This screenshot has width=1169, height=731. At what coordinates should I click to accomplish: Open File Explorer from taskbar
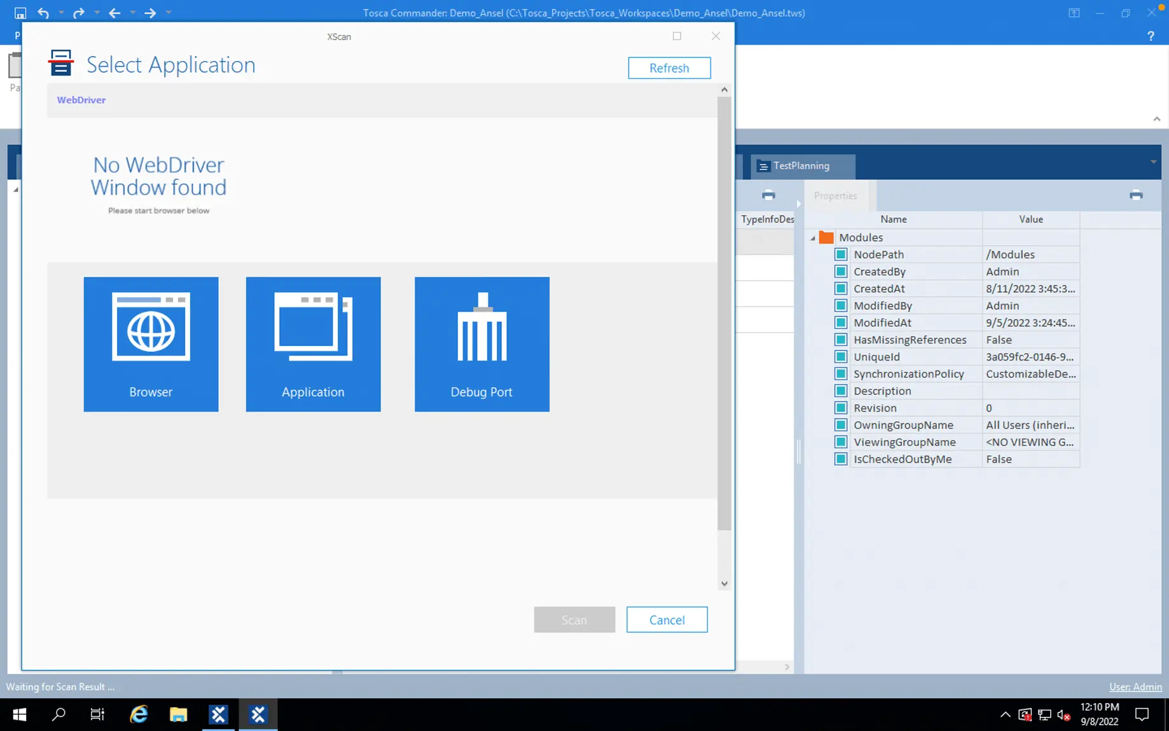178,714
